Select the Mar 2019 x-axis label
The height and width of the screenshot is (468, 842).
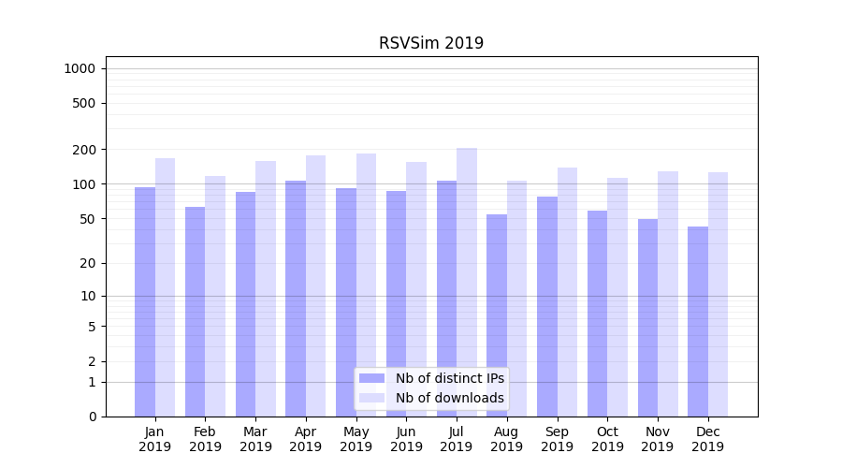click(255, 439)
